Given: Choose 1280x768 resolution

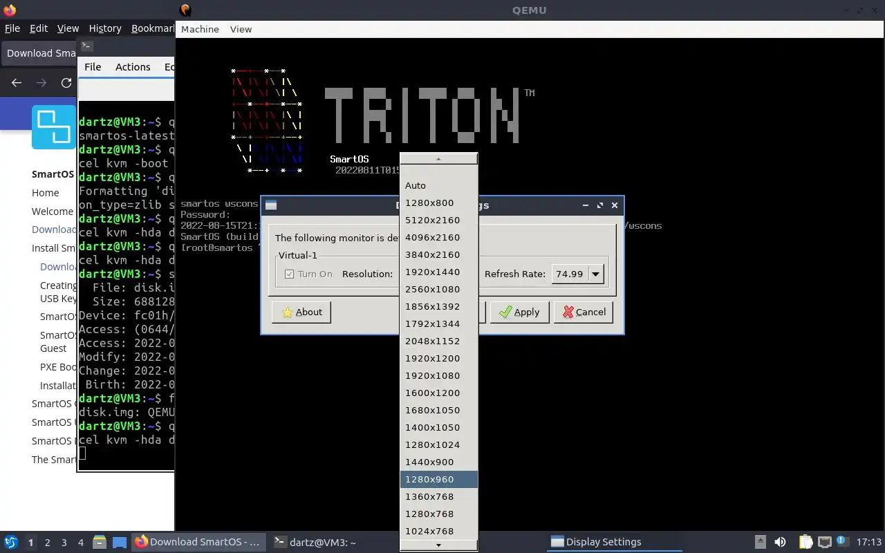Looking at the screenshot, I should pos(438,514).
